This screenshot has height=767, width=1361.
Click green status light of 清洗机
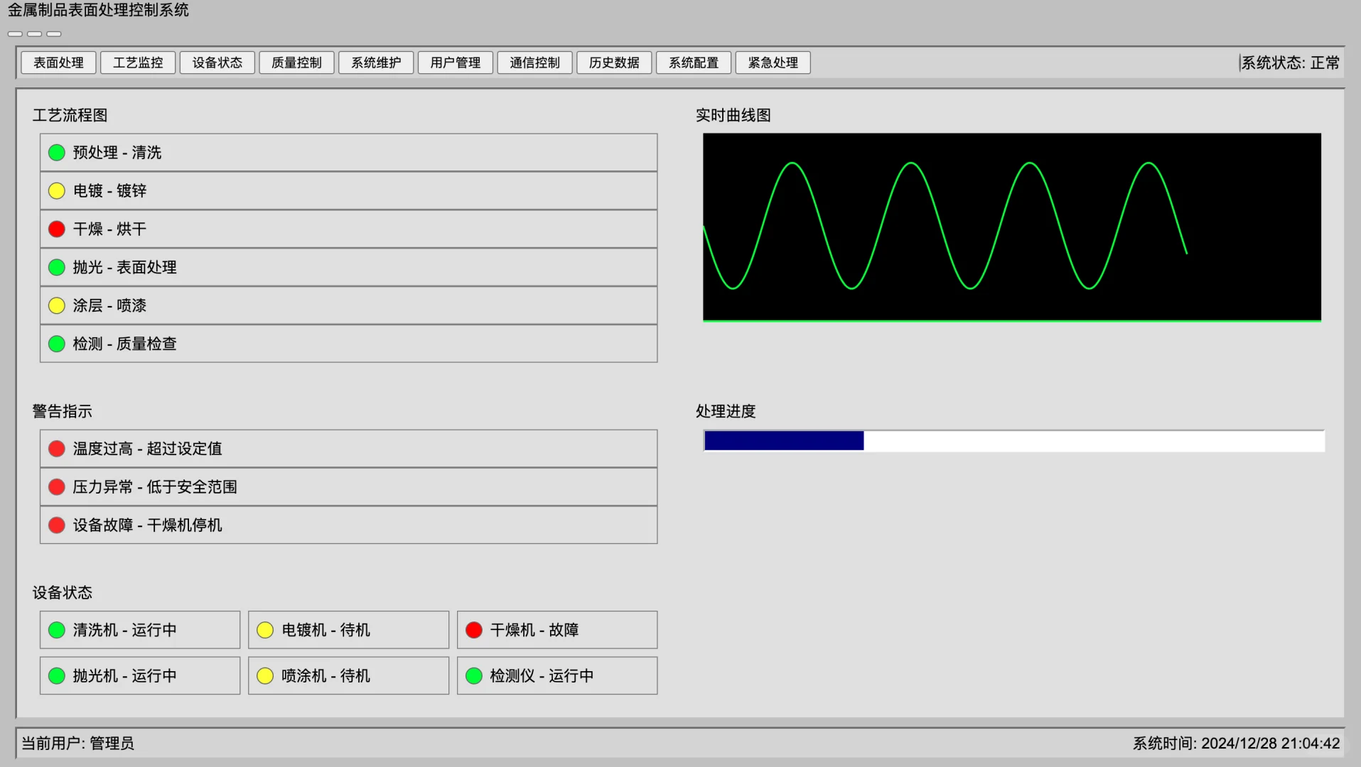pyautogui.click(x=57, y=630)
